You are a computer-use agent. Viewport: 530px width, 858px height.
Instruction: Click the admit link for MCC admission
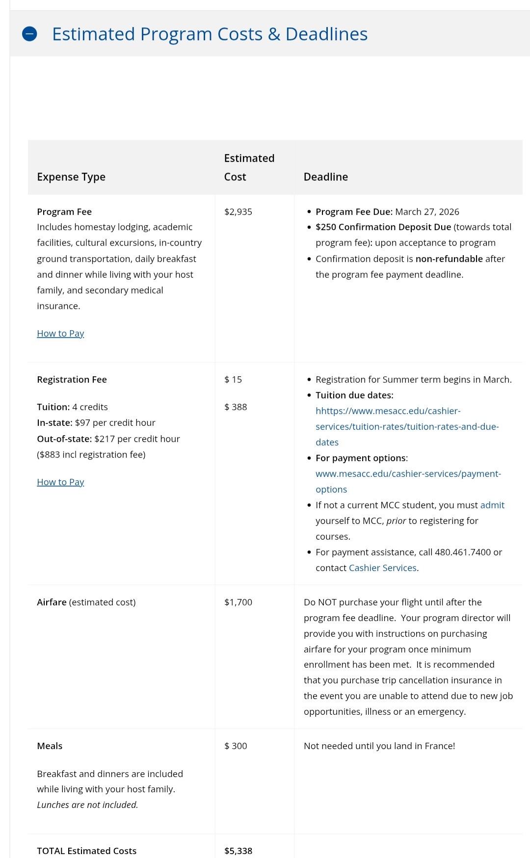pyautogui.click(x=492, y=505)
